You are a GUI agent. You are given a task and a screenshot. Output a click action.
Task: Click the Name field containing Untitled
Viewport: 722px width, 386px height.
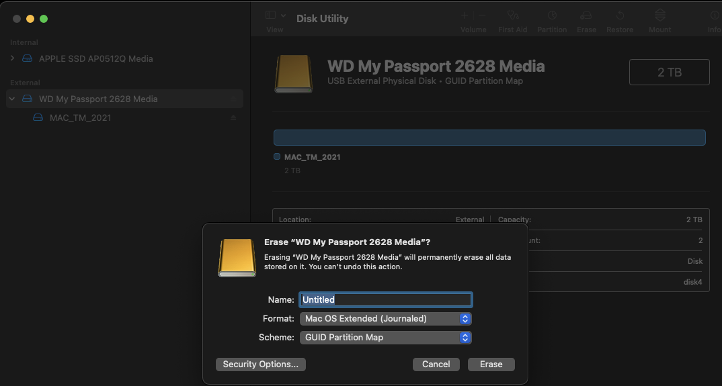click(385, 299)
